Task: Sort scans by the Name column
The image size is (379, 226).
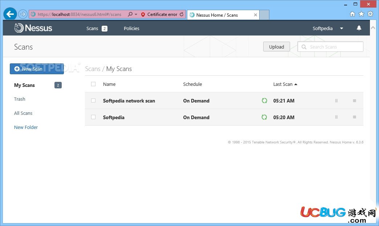Action: coord(109,84)
